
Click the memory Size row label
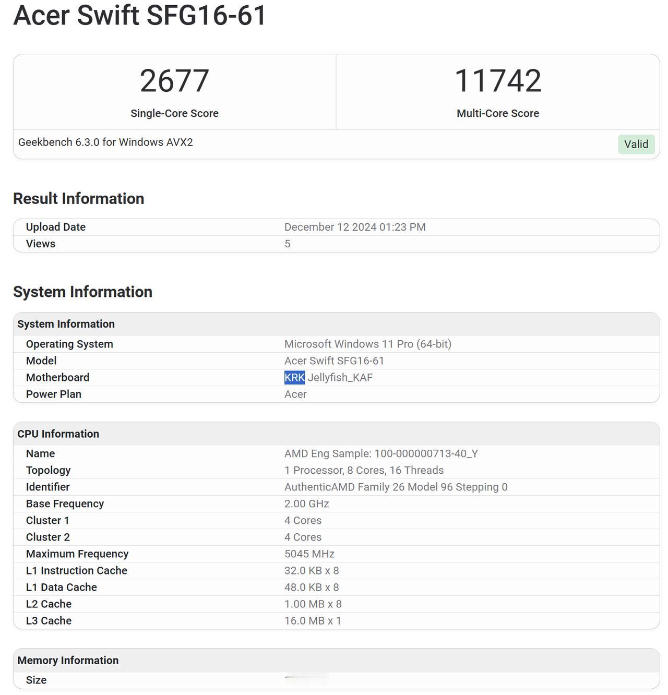(36, 680)
